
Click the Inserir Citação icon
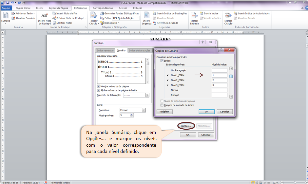(x=94, y=18)
